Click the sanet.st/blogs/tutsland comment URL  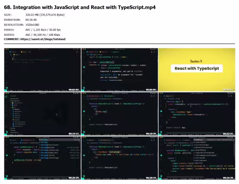click(x=43, y=39)
